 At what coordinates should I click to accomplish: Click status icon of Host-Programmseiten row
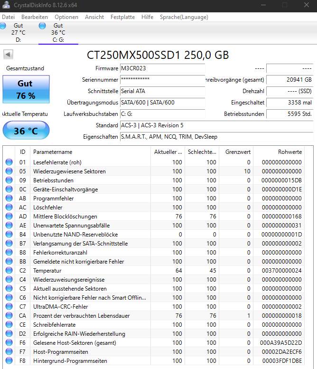(9, 351)
